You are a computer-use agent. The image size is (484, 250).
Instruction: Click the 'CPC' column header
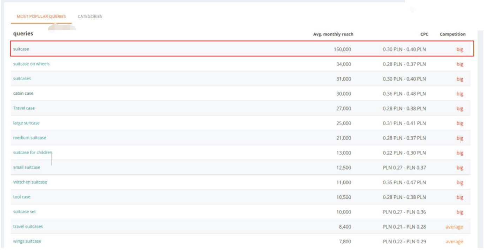[424, 34]
